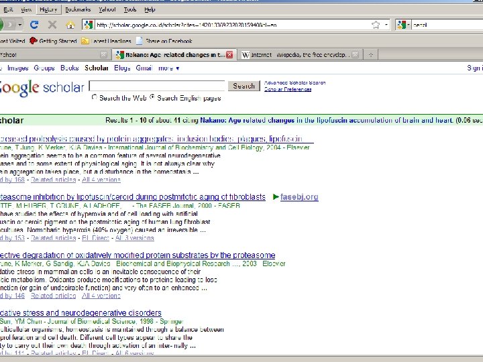The width and height of the screenshot is (483, 362).
Task: Go to Google Books link
Action: tap(70, 68)
